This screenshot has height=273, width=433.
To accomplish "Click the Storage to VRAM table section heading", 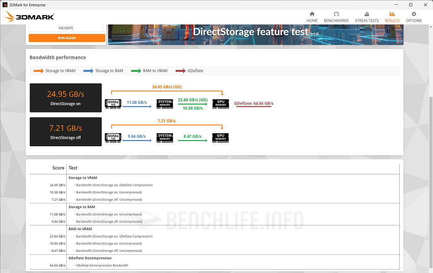I will (83, 178).
